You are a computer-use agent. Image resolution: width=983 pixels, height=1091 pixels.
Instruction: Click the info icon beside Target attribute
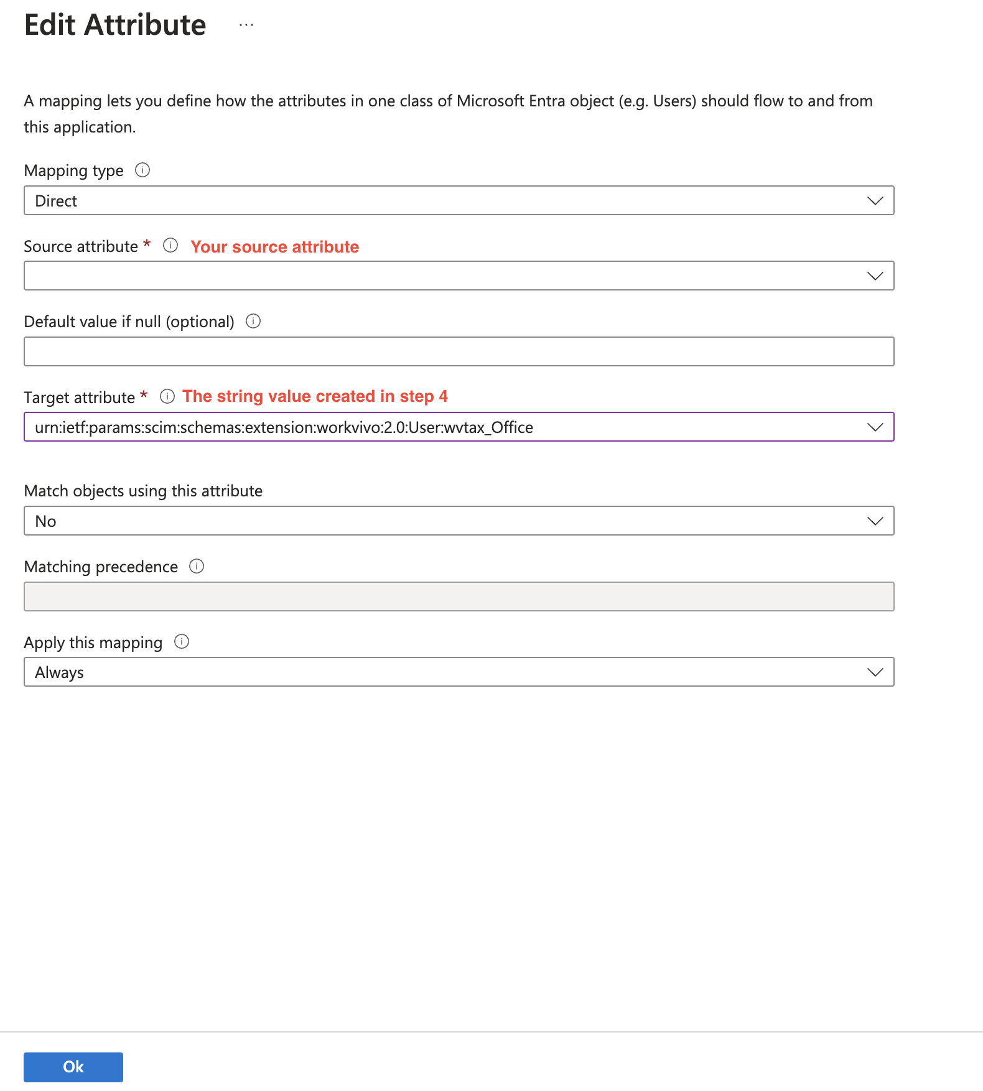click(x=167, y=396)
